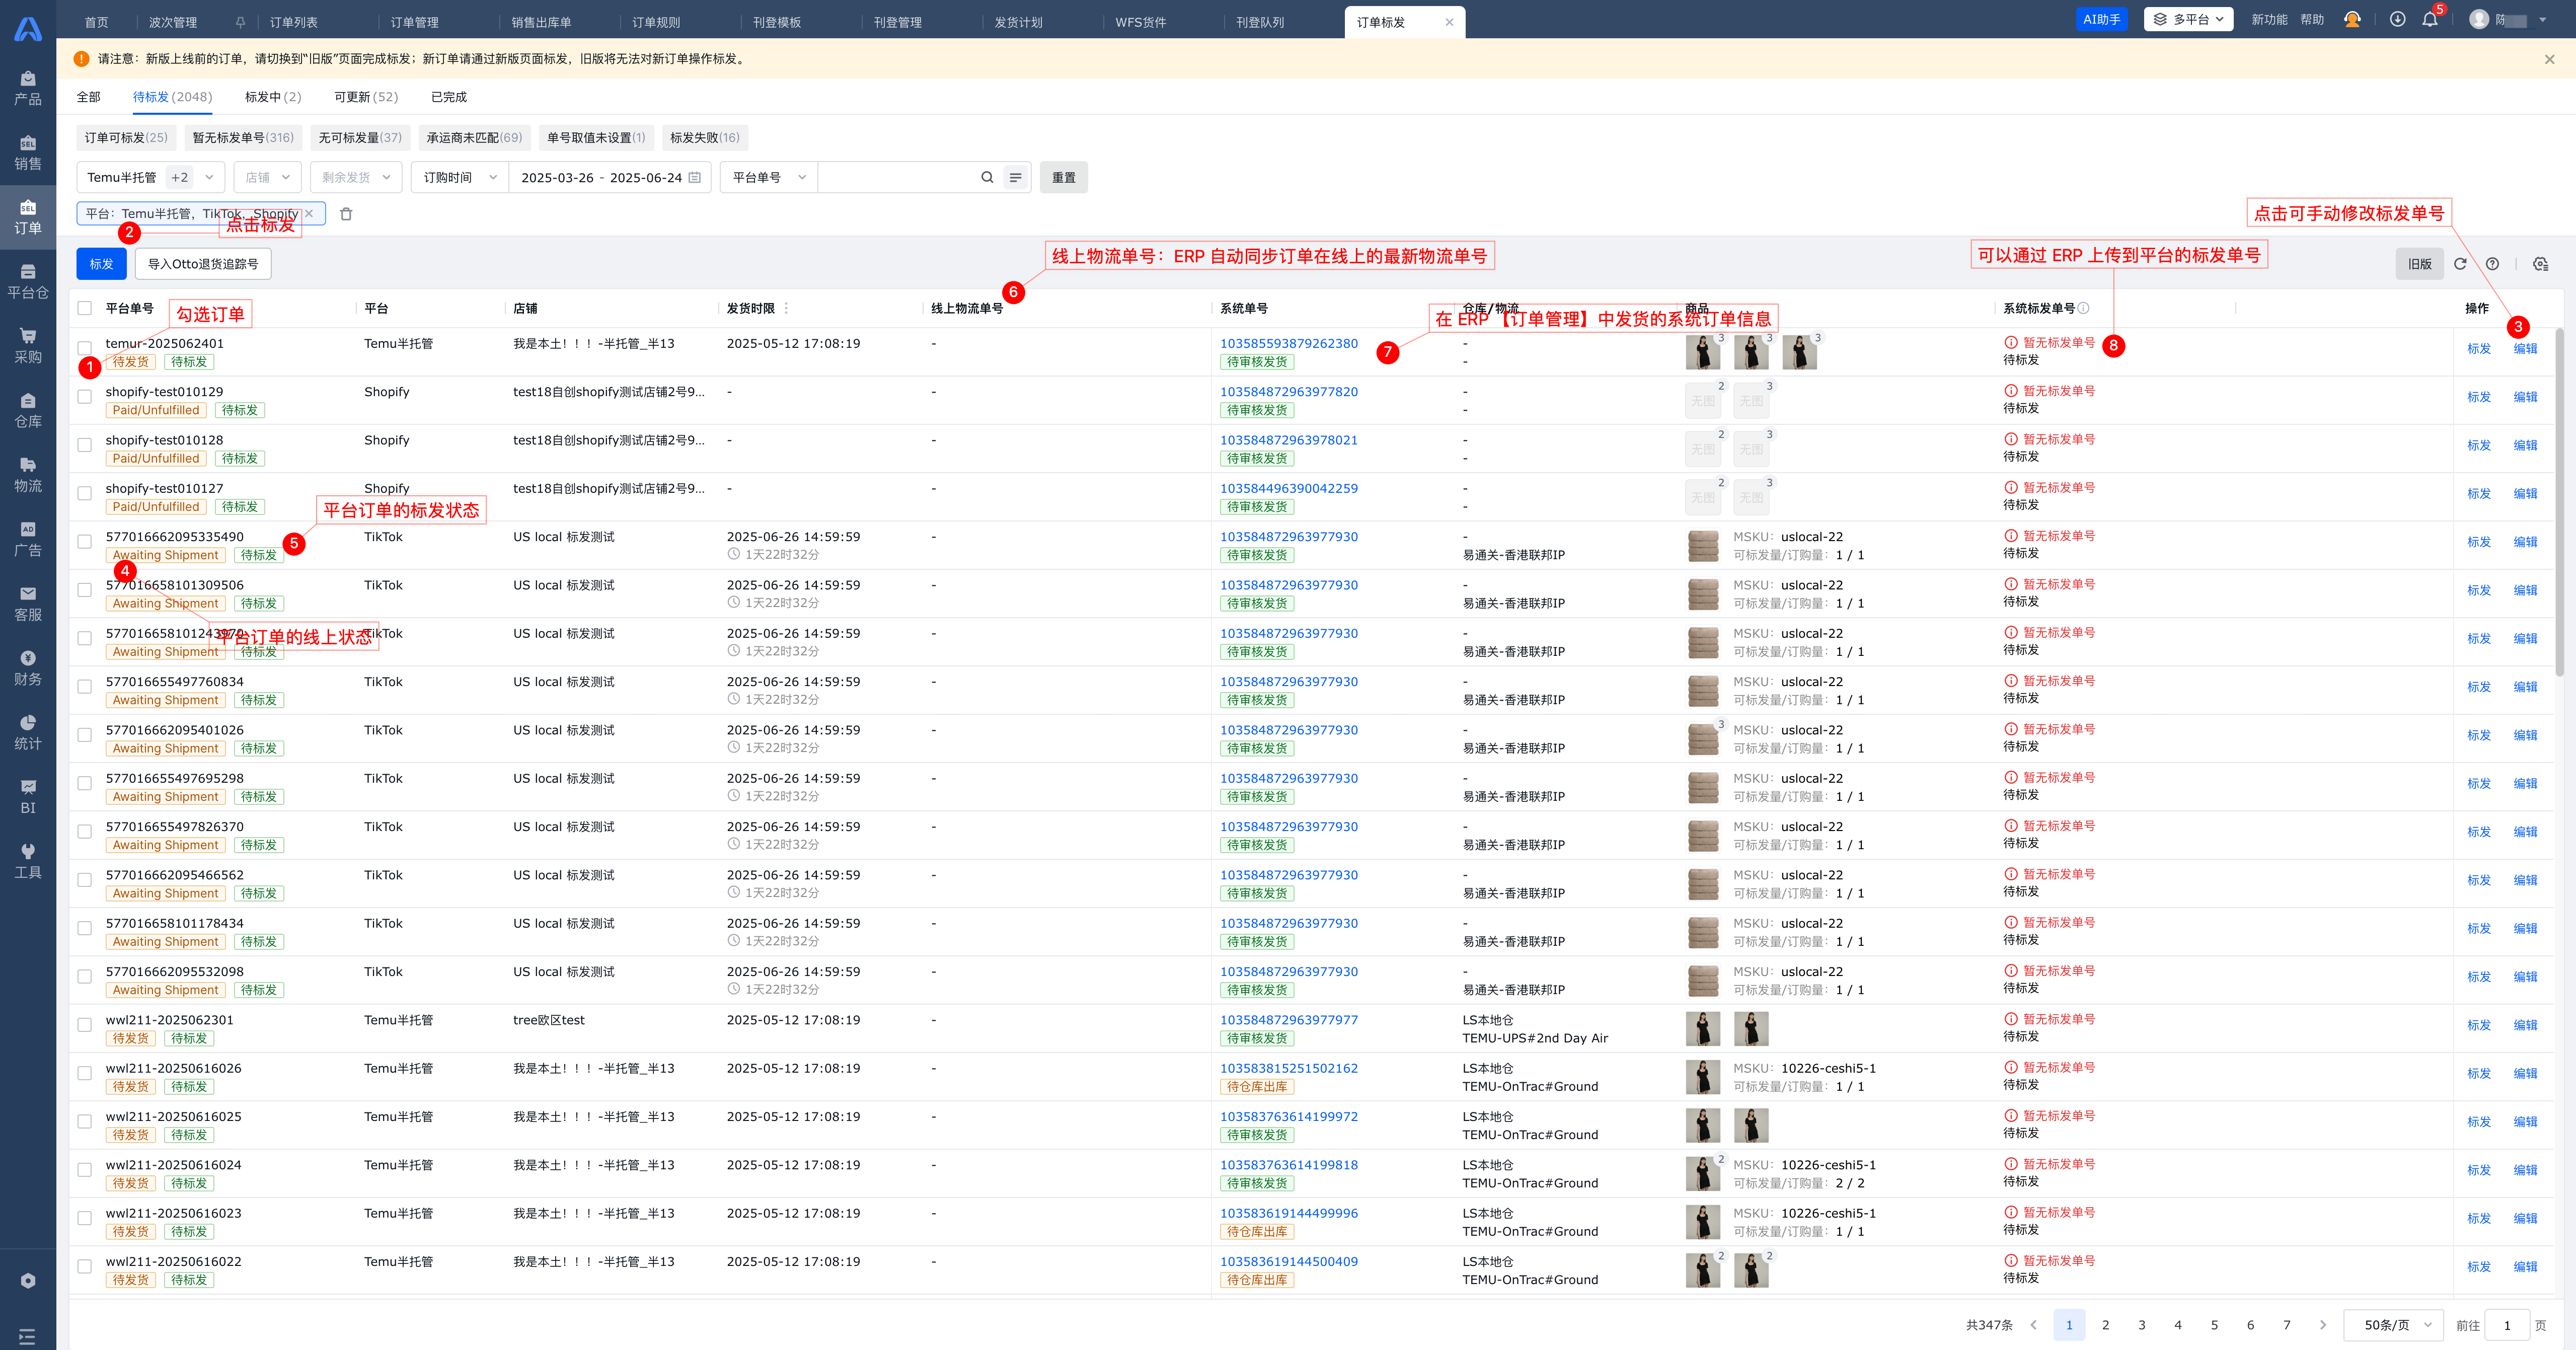Open the 物流 sidebar module
Image resolution: width=2576 pixels, height=1350 pixels.
click(28, 474)
